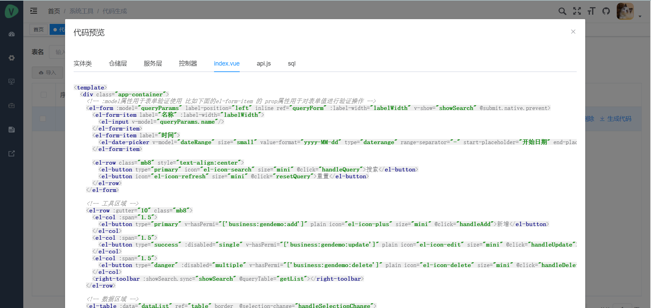Toggle the sidebar hamburger menu icon

(34, 11)
